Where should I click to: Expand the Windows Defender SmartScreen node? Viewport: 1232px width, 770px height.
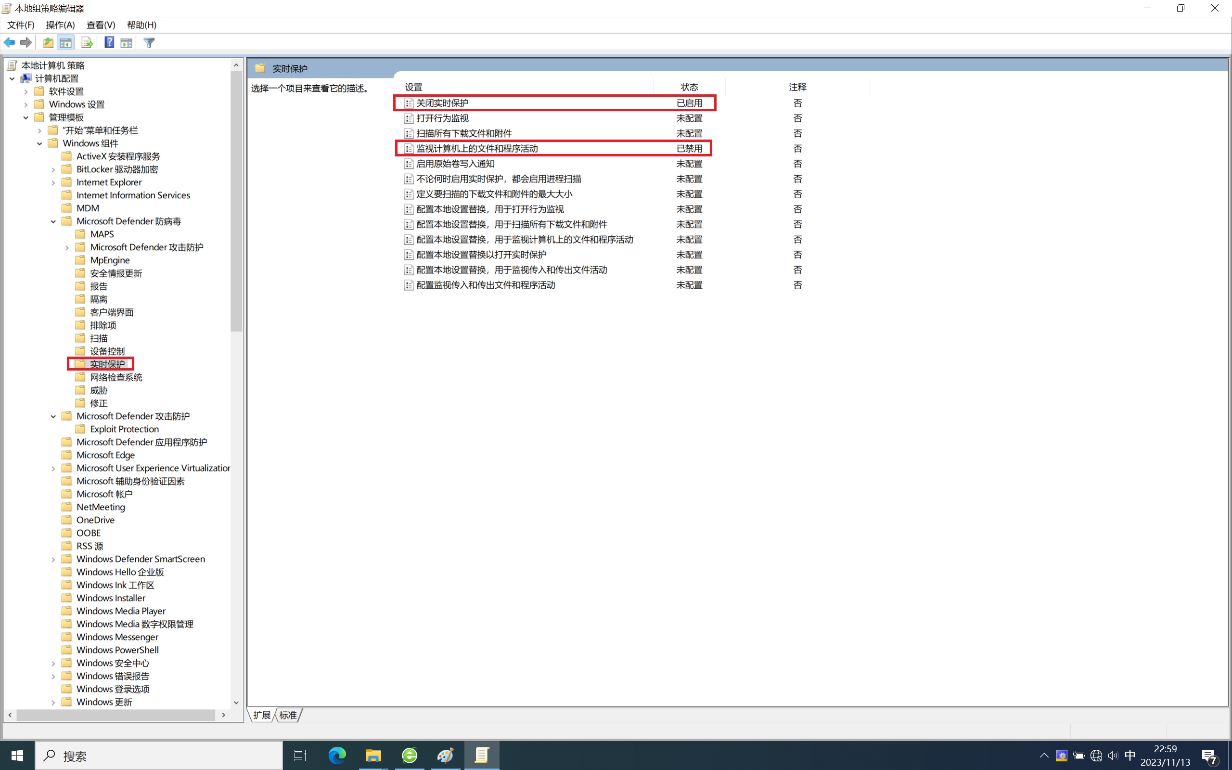[x=53, y=560]
